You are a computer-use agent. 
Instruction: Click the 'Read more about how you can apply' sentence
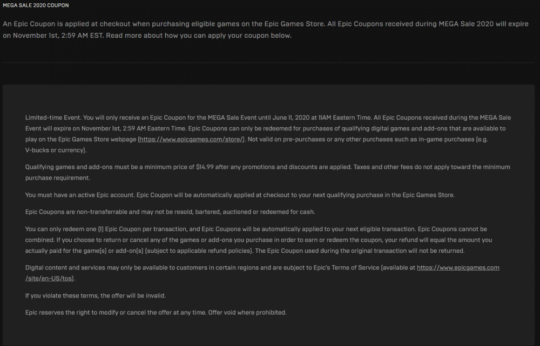pos(199,36)
